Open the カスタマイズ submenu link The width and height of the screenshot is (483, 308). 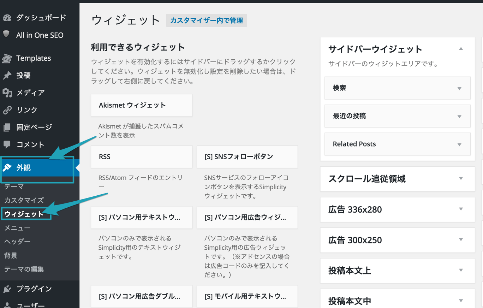24,200
